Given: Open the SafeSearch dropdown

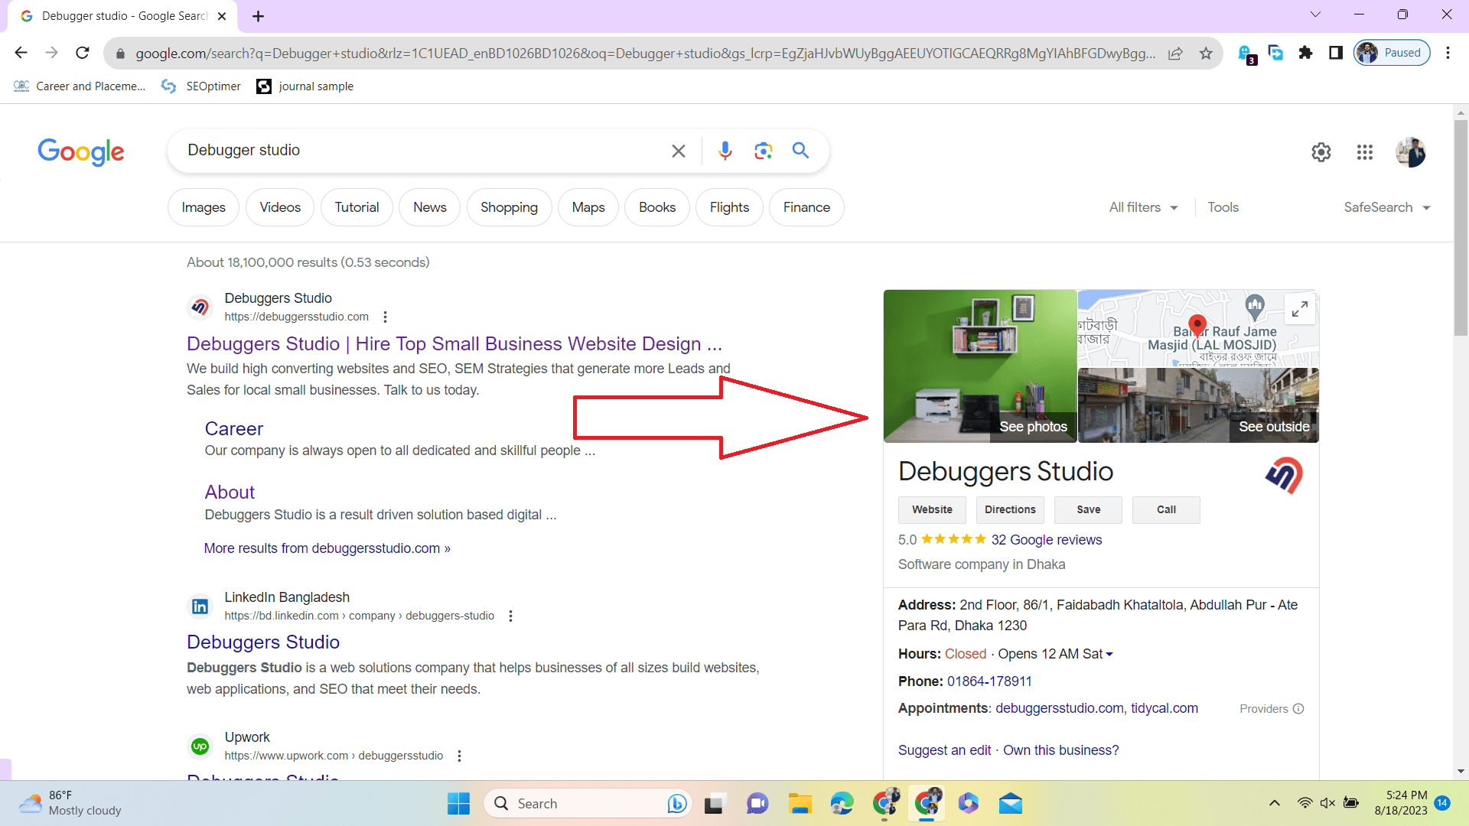Looking at the screenshot, I should click(x=1386, y=206).
